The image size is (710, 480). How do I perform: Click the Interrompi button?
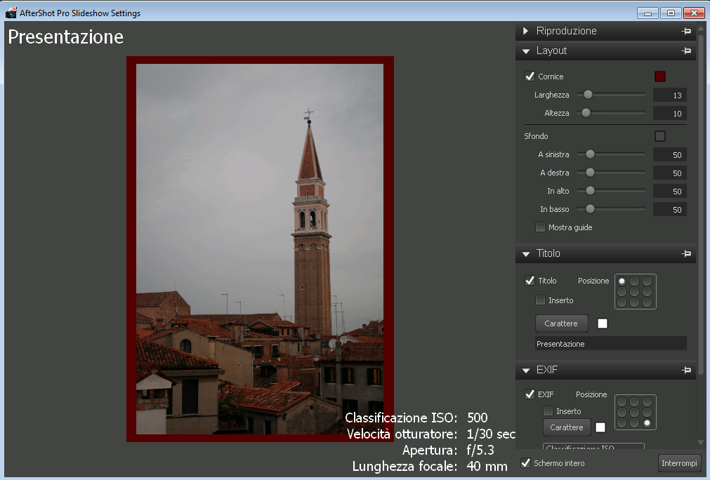[679, 463]
